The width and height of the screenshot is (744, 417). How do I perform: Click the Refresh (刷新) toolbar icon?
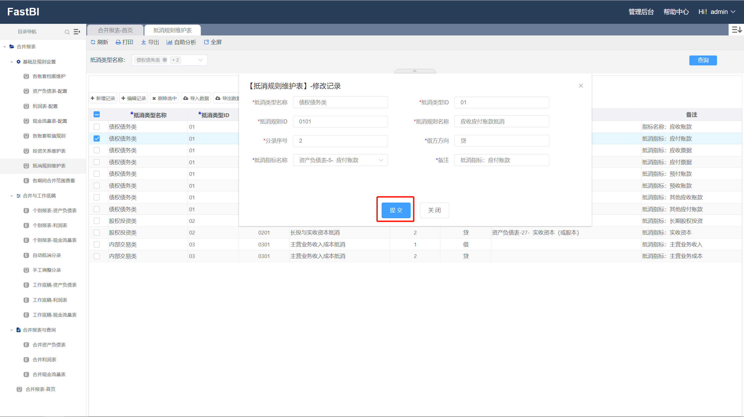click(x=93, y=42)
